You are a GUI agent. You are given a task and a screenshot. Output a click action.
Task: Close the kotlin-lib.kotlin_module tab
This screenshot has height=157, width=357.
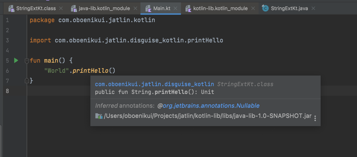coord(253,8)
